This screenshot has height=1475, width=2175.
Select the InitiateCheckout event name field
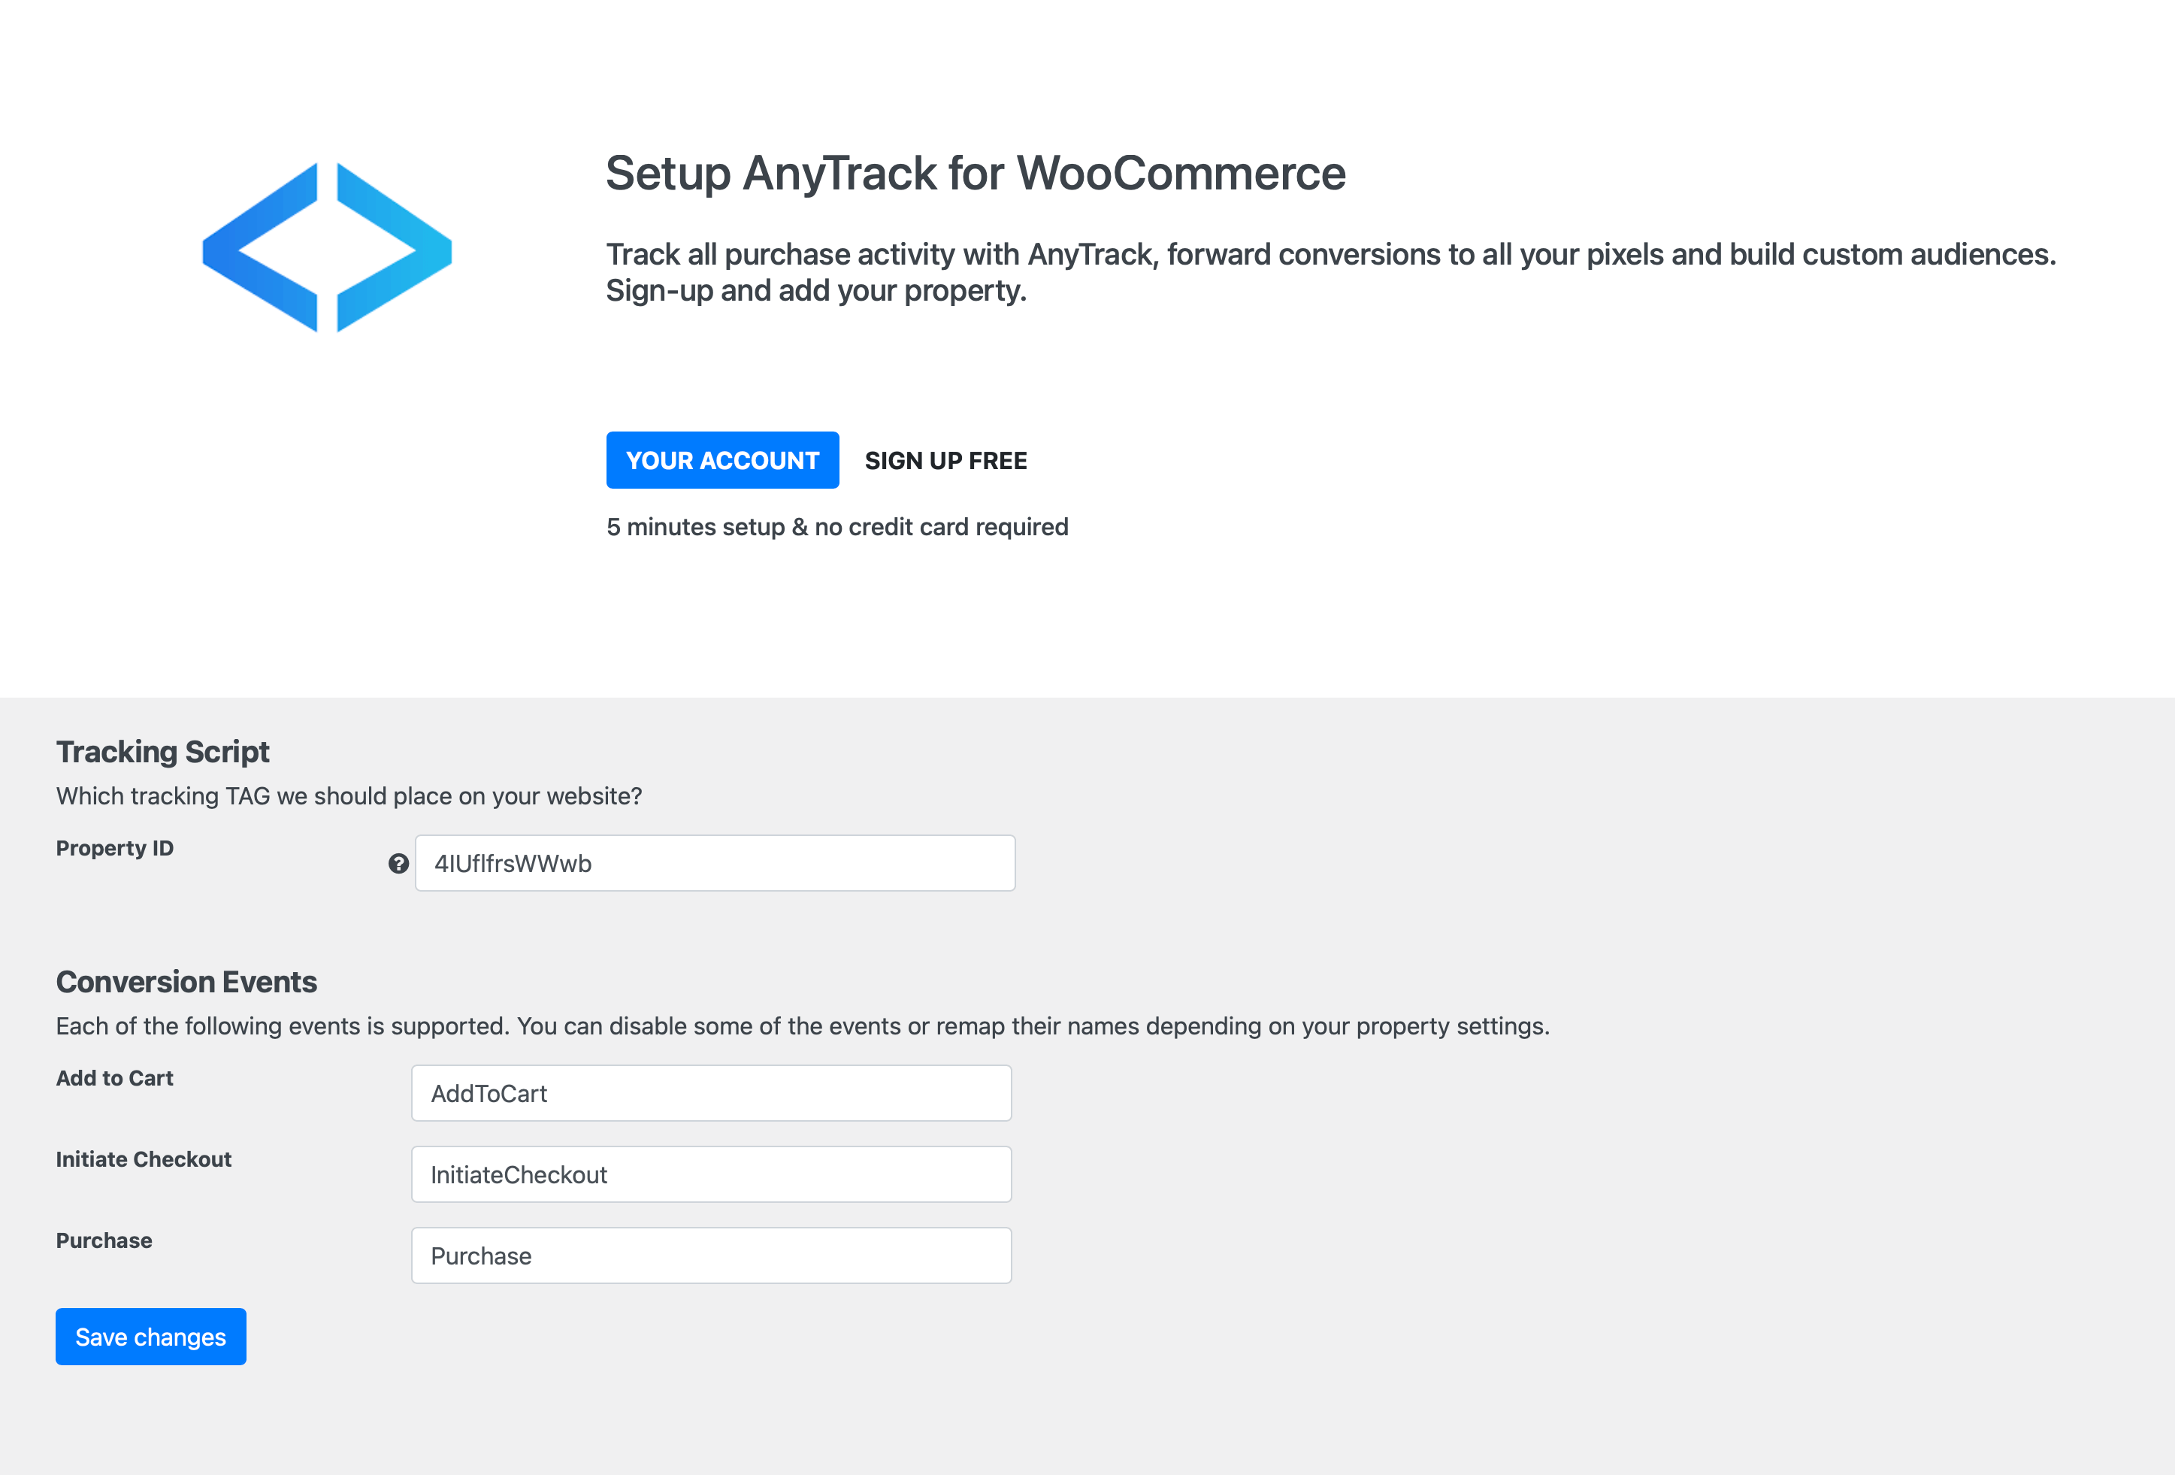711,1174
